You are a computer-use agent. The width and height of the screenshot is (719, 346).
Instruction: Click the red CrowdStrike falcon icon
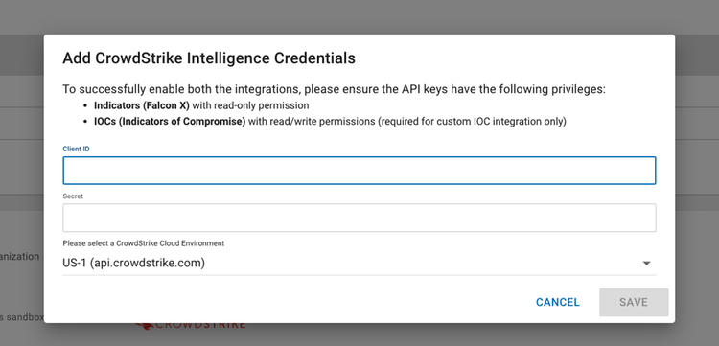(145, 326)
